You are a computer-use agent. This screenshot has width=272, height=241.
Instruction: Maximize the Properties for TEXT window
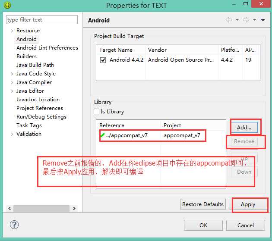pyautogui.click(x=246, y=4)
